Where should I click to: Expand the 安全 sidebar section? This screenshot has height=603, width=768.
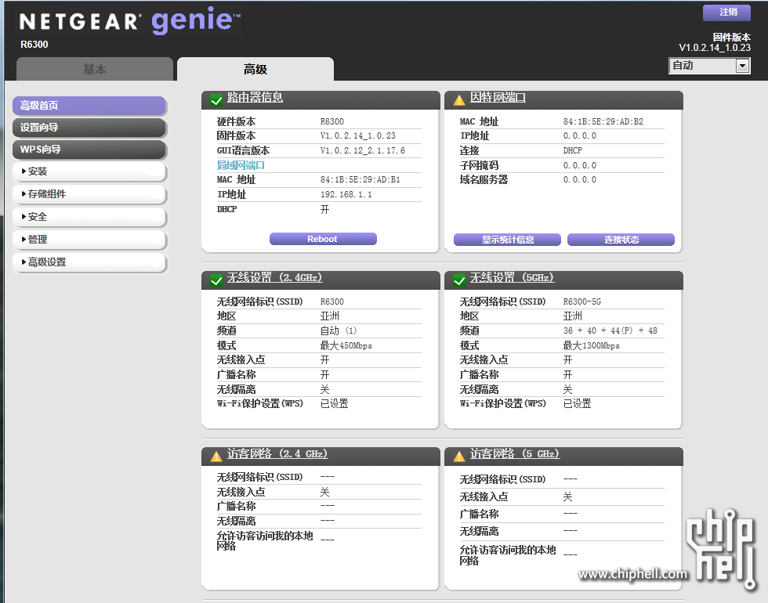point(89,217)
